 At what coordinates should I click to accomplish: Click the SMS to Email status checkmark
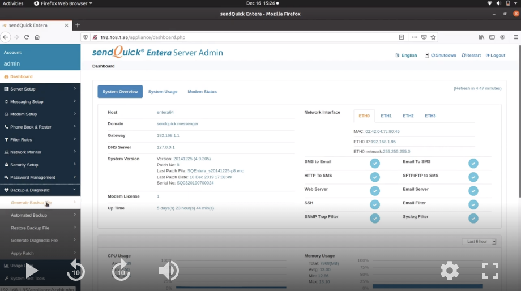pyautogui.click(x=375, y=164)
